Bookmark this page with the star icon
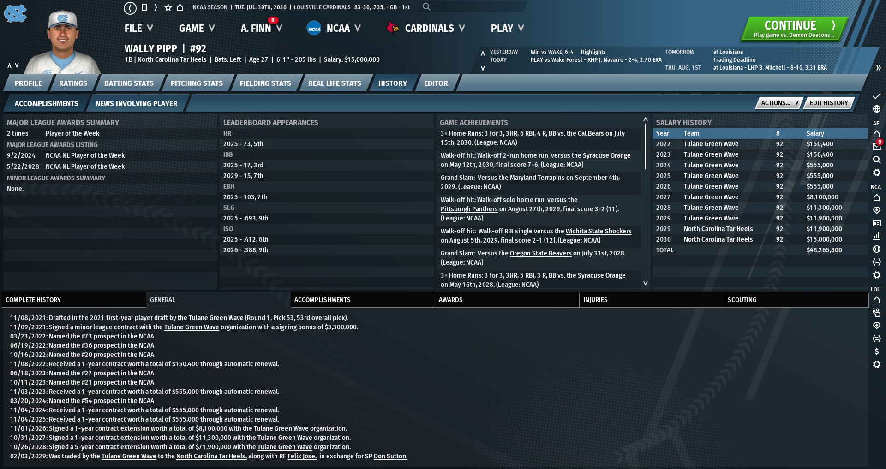This screenshot has width=886, height=469. coord(168,7)
